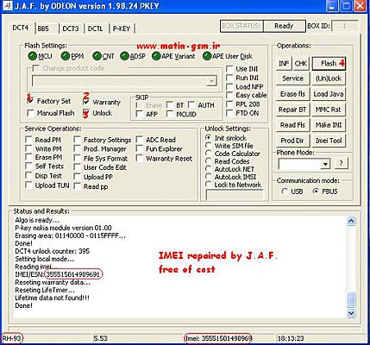Click the J.A.F. application icon in title bar
Screen dimensions: 370x345
point(7,6)
